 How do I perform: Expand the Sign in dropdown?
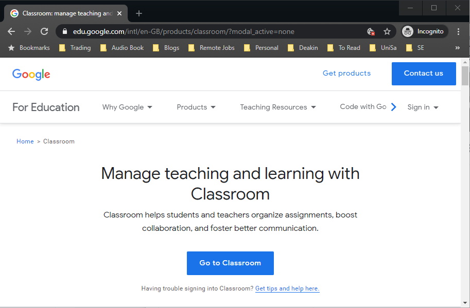[x=423, y=107]
